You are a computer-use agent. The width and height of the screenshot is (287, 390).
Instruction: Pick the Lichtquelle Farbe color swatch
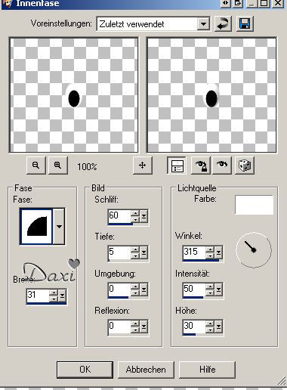(254, 205)
